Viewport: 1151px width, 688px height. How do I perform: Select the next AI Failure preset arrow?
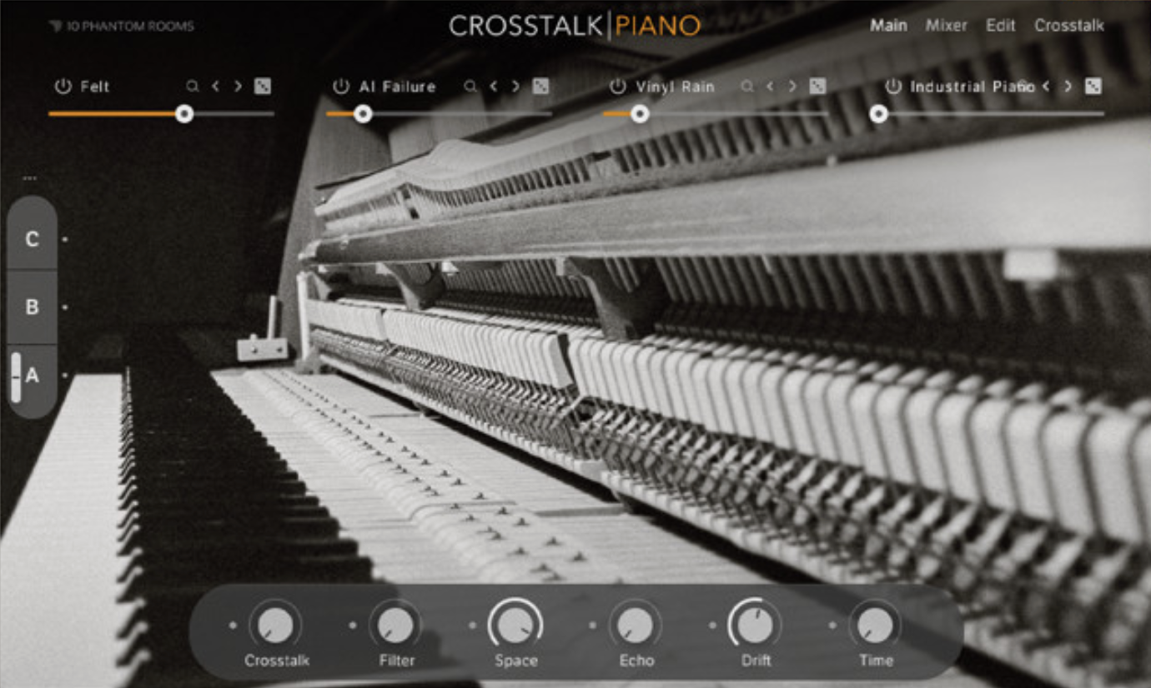514,85
